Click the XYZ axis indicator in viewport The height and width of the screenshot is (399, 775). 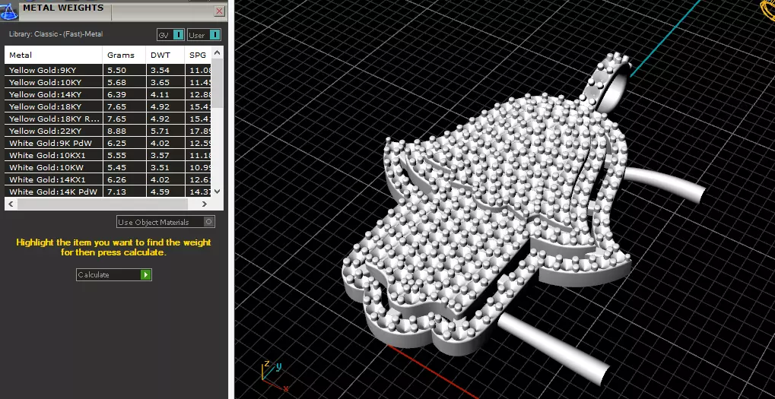(275, 375)
